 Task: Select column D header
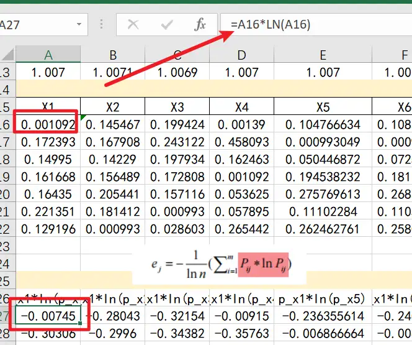coord(242,55)
